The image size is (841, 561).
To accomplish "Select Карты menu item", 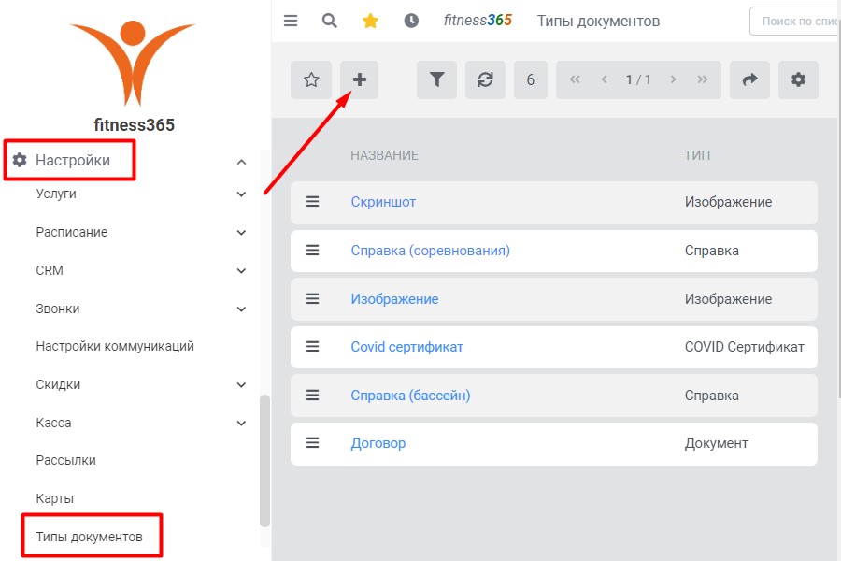I will (55, 498).
